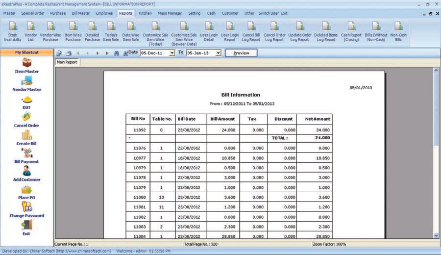441x255 pixels.
Task: Expand the From Date dropdown
Action: point(171,53)
